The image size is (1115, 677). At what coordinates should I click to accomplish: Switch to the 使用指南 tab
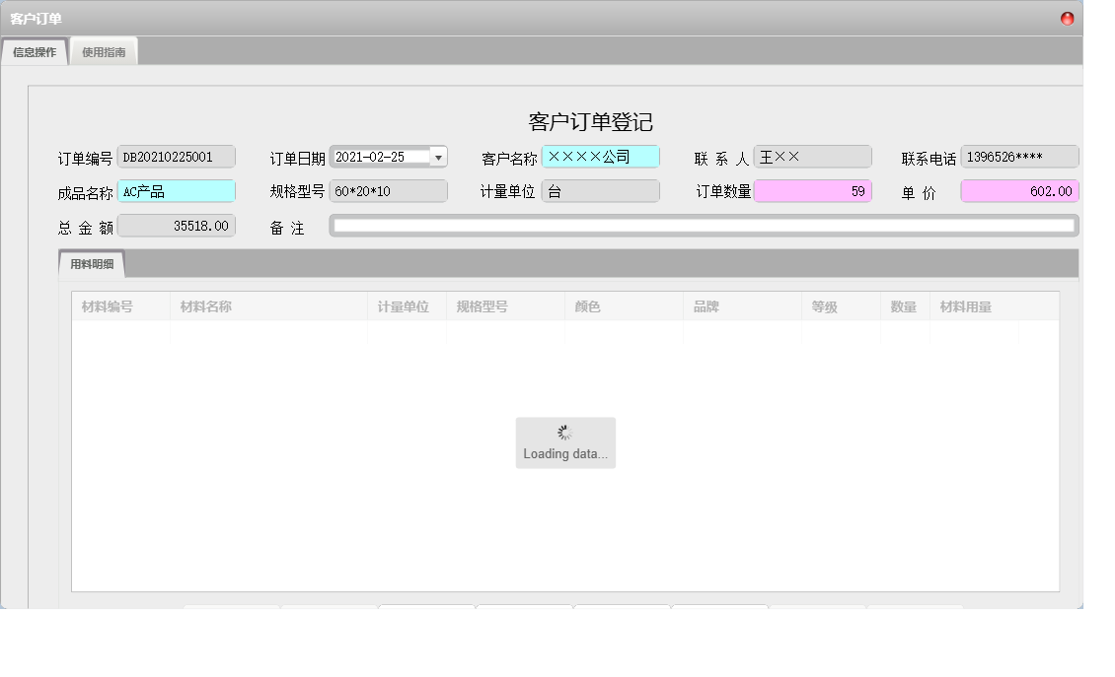point(103,51)
